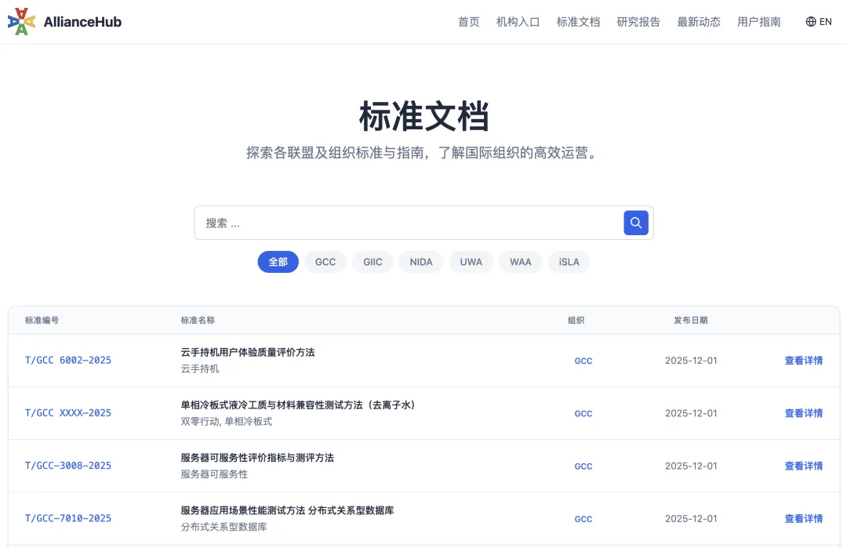The height and width of the screenshot is (548, 847).
Task: Filter standards by GIIC chip
Action: coord(373,262)
